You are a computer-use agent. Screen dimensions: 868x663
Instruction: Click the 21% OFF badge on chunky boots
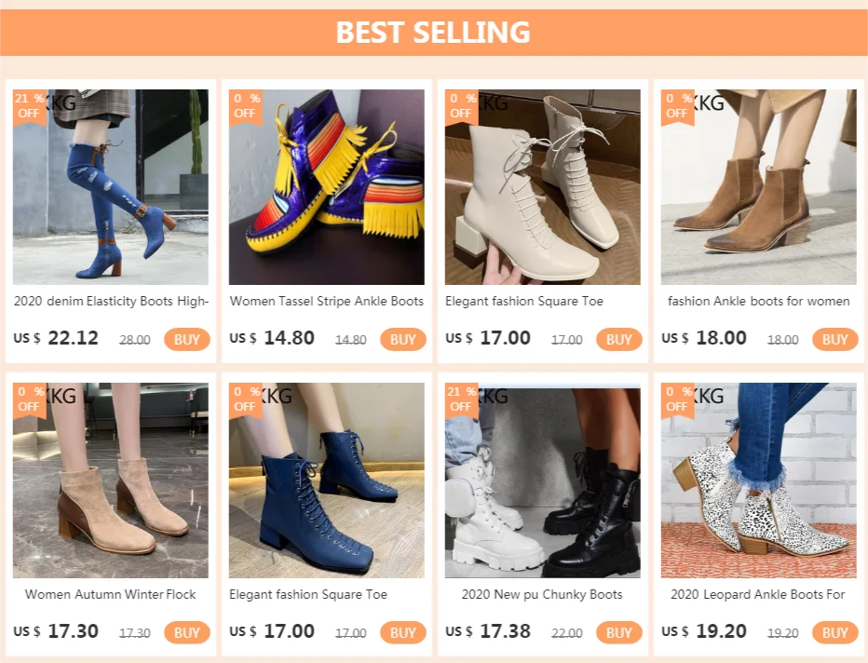point(461,399)
